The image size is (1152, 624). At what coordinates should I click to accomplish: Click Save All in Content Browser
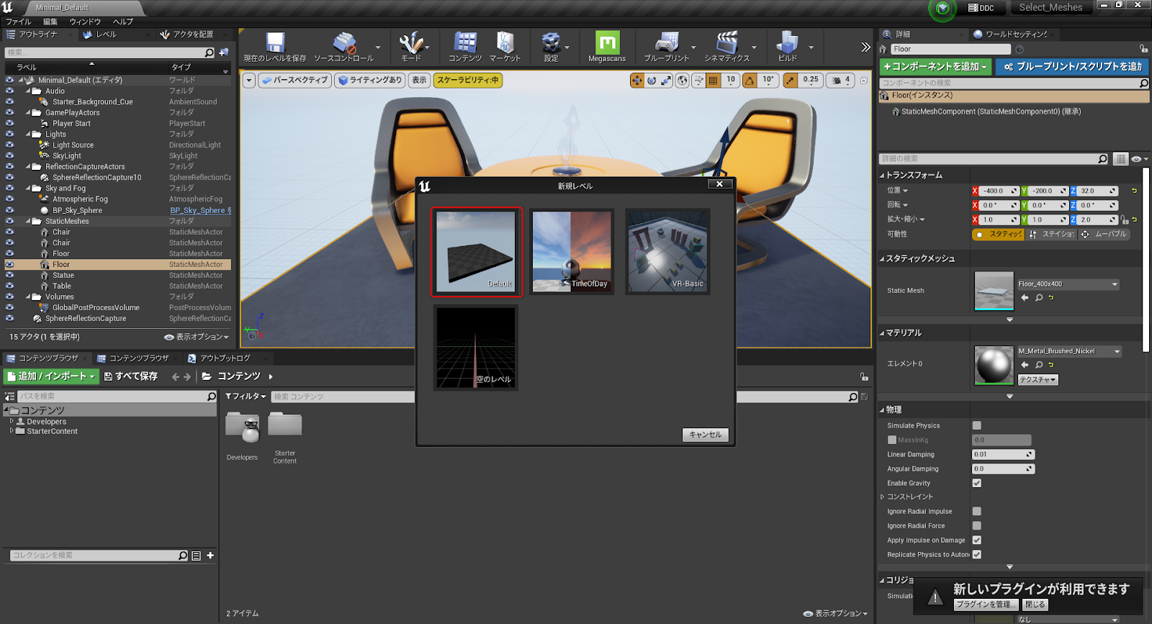tap(131, 376)
